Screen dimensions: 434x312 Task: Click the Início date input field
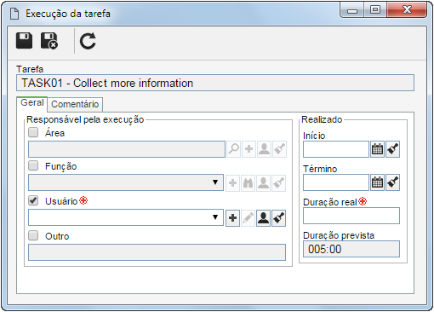pos(336,149)
